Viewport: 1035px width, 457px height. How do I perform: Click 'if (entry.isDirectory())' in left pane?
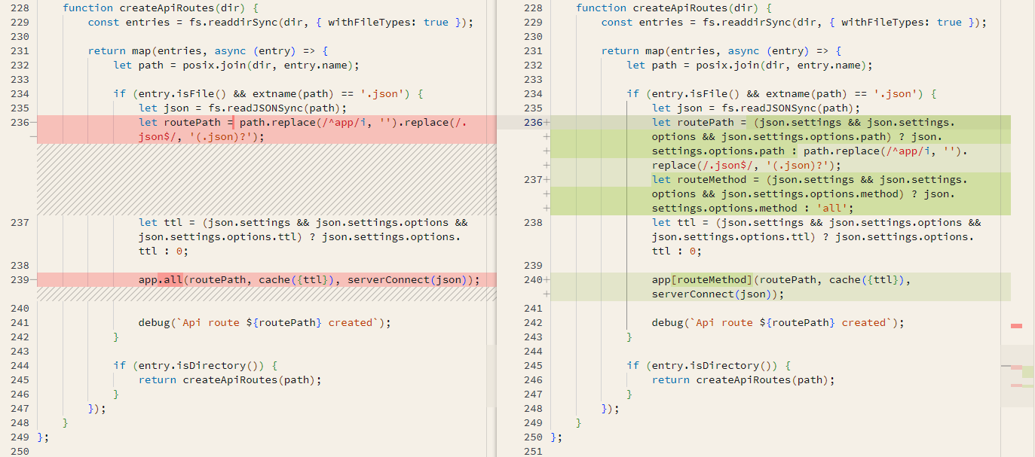point(196,365)
